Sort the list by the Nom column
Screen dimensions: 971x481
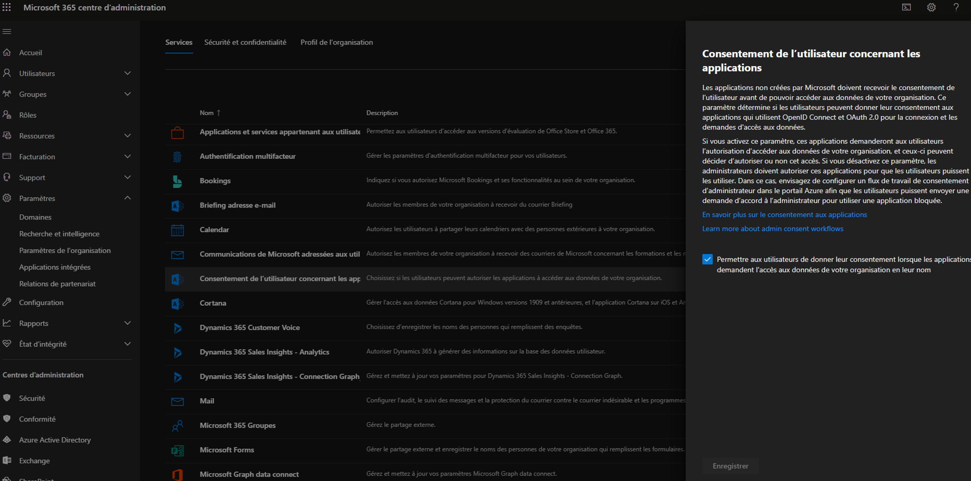[x=210, y=113]
